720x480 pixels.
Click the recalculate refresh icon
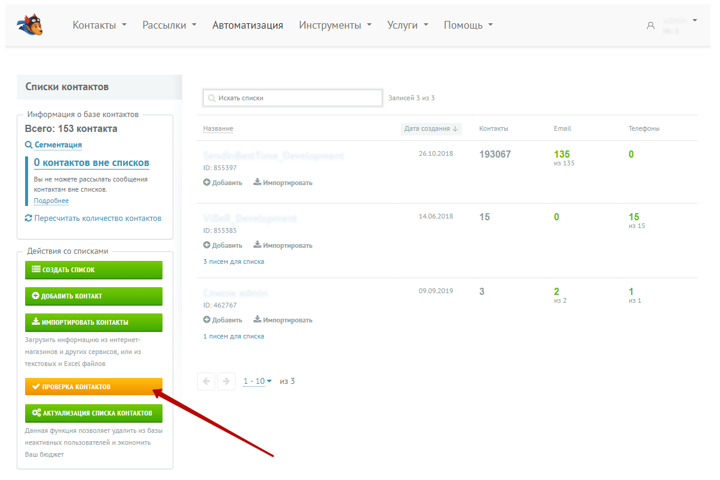[29, 219]
